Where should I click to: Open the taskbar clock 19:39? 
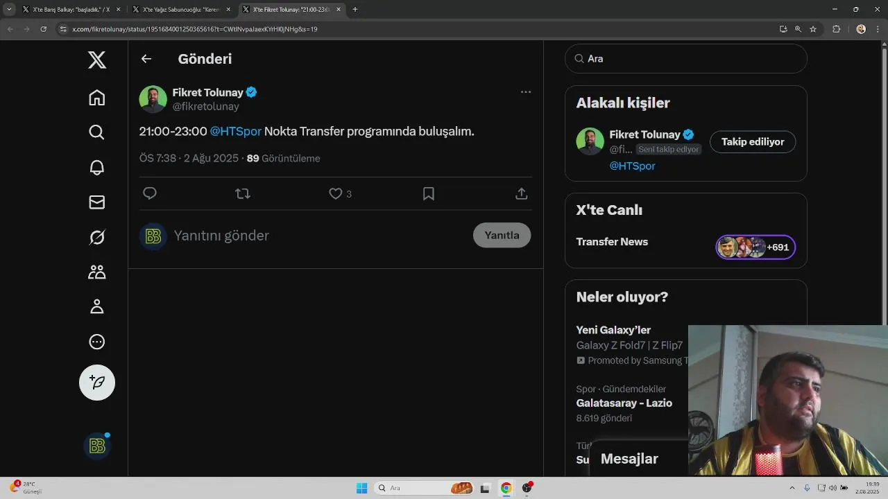coord(868,488)
